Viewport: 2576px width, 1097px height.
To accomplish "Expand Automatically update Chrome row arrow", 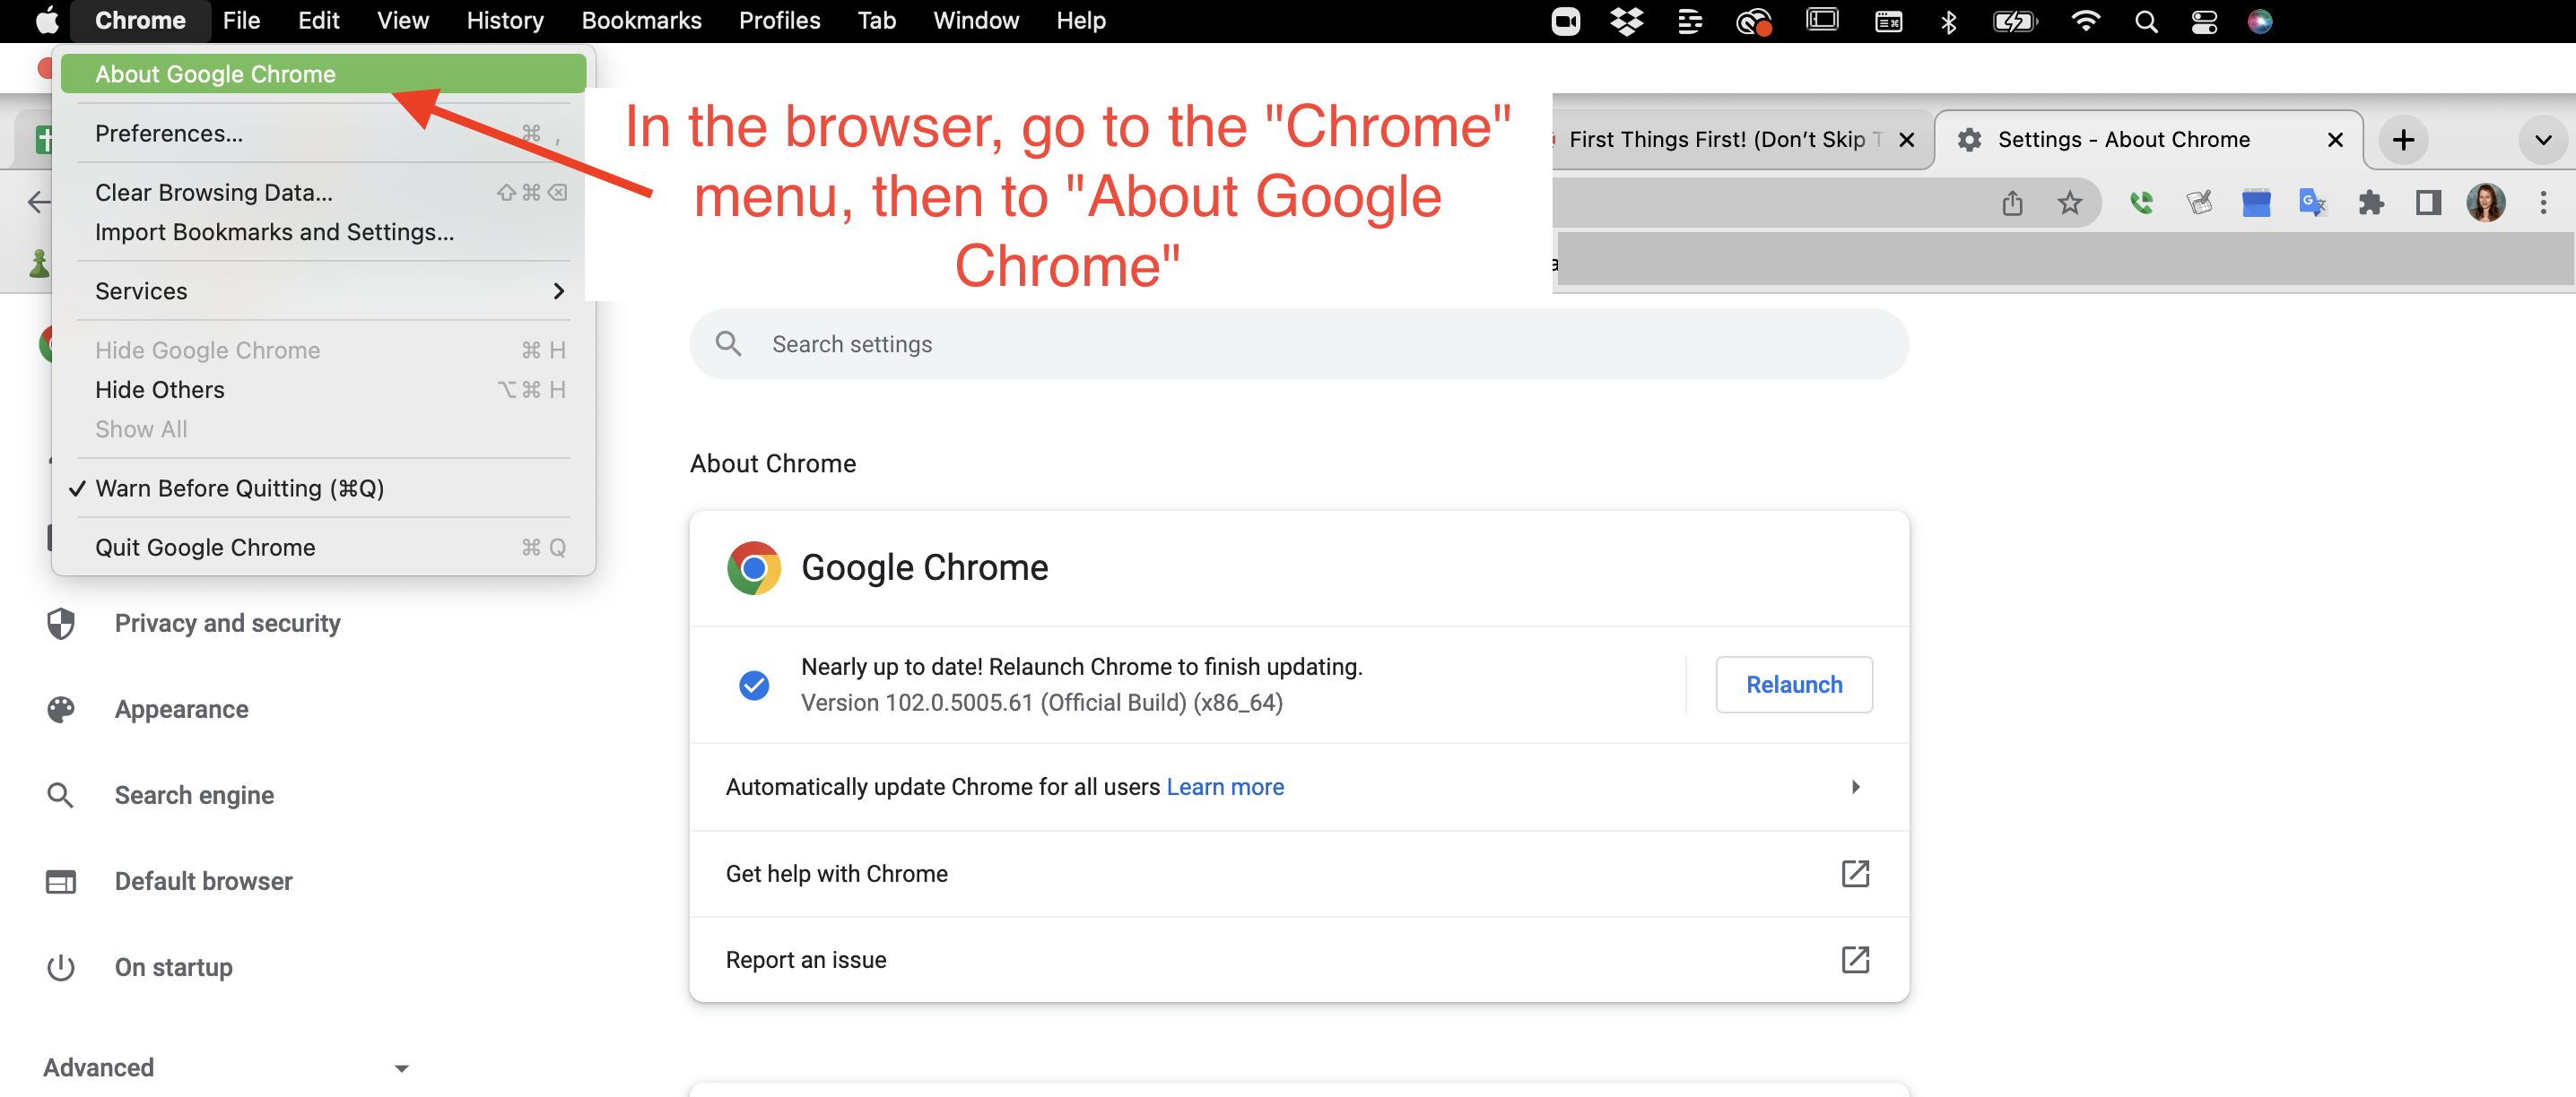I will coord(1855,786).
